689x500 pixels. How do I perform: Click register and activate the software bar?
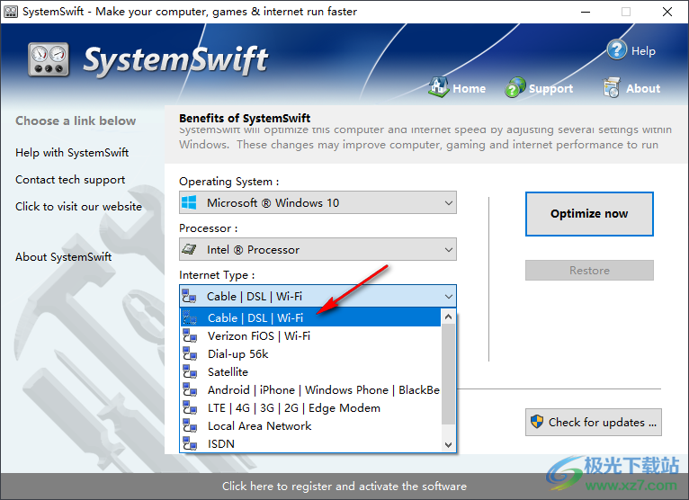tap(344, 486)
